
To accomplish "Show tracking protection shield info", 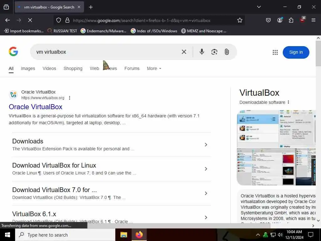I will coord(59,20).
